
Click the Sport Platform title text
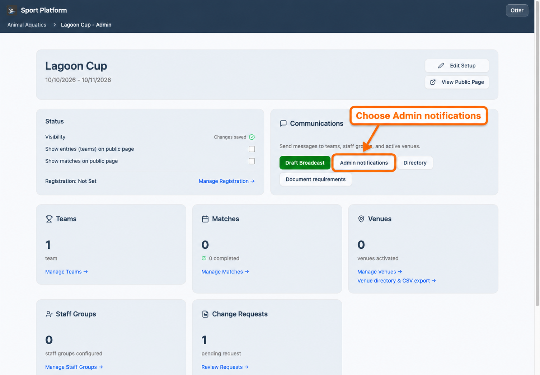click(x=44, y=10)
